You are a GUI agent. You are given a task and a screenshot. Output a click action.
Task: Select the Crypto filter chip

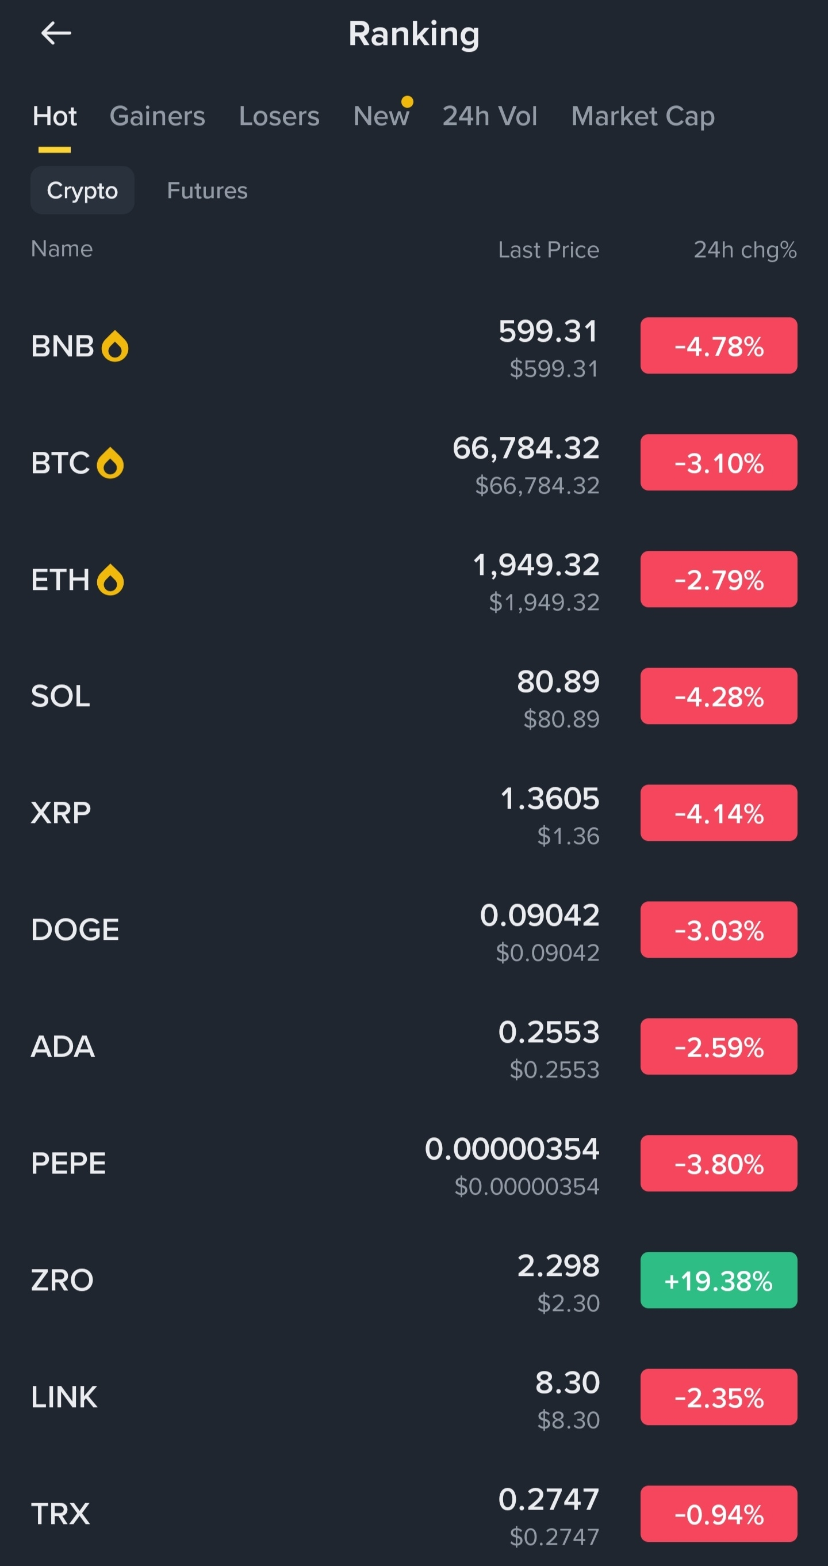pyautogui.click(x=83, y=191)
